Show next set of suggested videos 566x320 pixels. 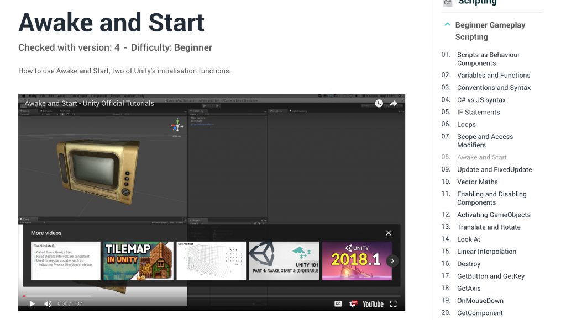tap(392, 261)
